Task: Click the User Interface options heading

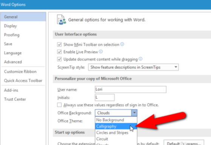Action: [x=75, y=34]
